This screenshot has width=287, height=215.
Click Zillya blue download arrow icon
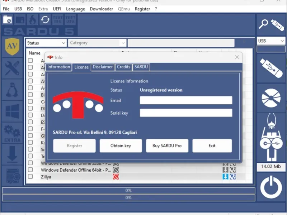point(225,177)
